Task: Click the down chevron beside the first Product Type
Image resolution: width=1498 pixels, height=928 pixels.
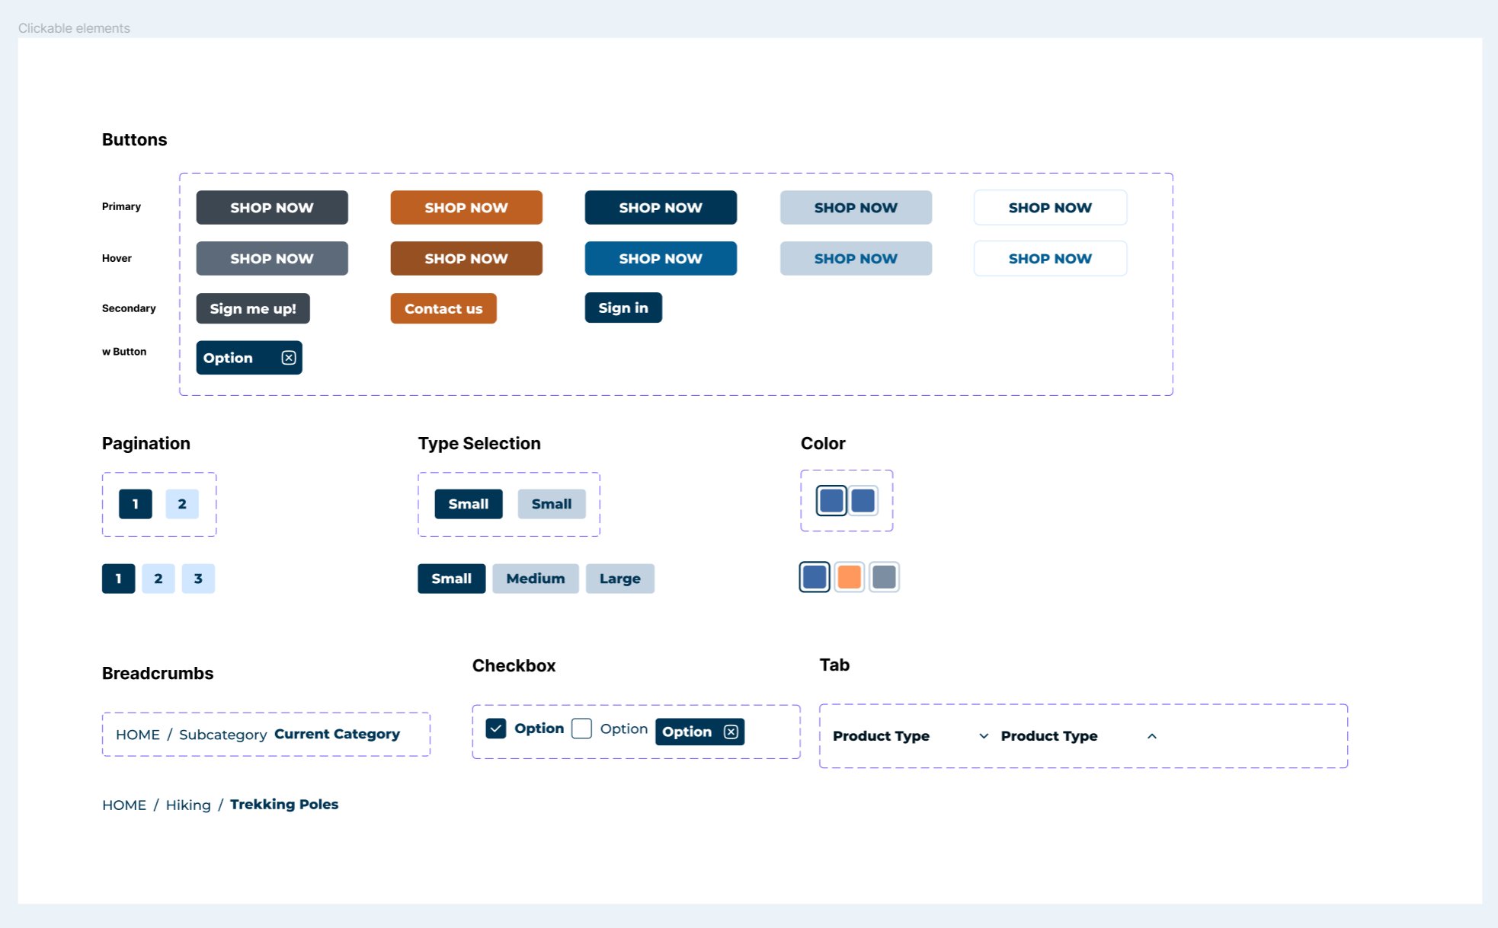Action: point(984,736)
